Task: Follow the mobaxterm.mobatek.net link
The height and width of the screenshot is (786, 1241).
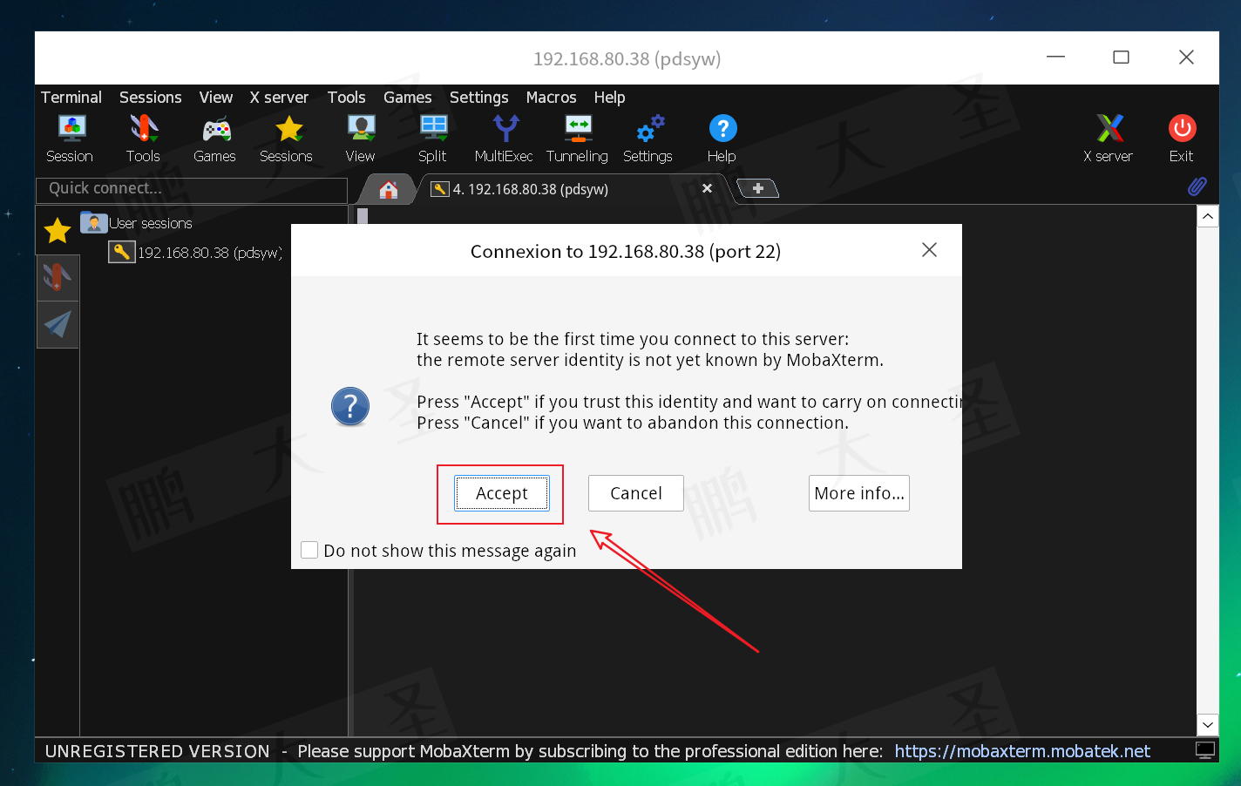Action: click(x=1022, y=751)
